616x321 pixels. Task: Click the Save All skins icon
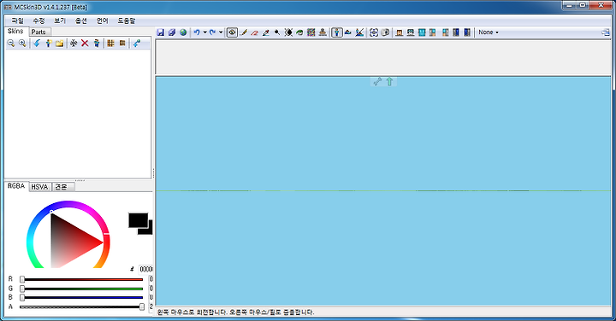click(x=172, y=32)
